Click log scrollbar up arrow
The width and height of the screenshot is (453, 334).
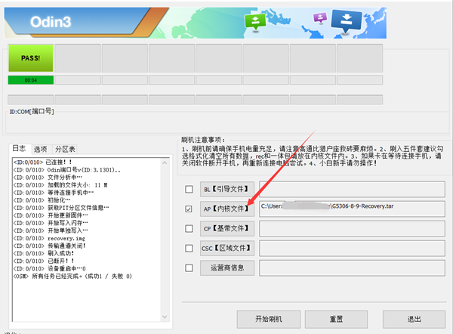point(165,162)
